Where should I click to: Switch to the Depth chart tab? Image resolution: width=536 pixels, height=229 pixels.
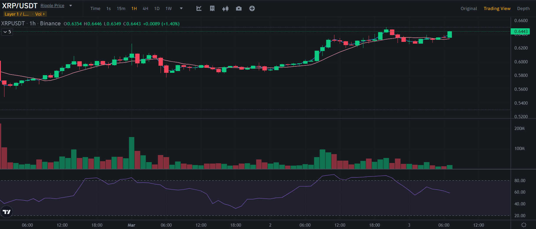(523, 9)
